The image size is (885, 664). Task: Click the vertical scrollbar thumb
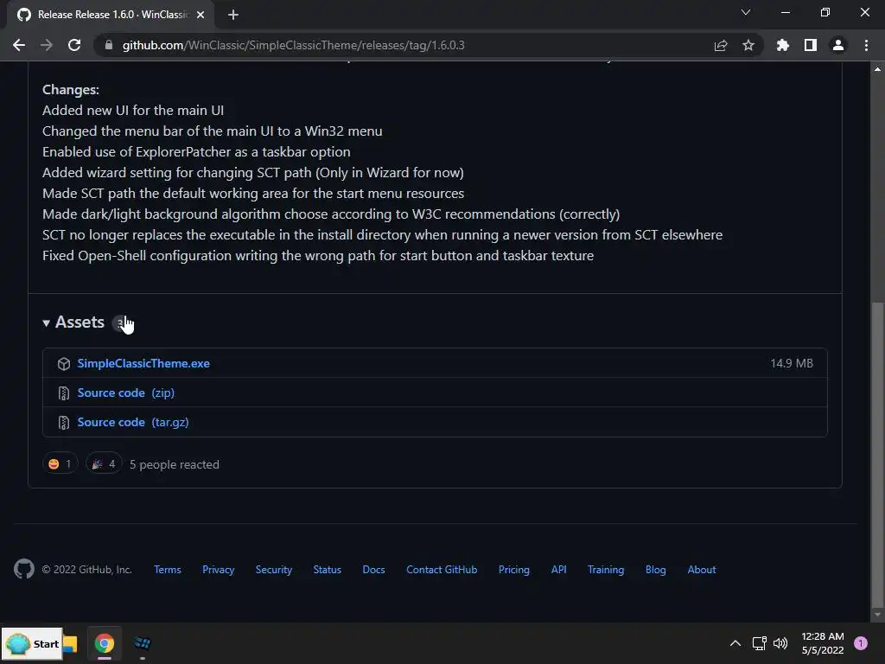pyautogui.click(x=877, y=453)
